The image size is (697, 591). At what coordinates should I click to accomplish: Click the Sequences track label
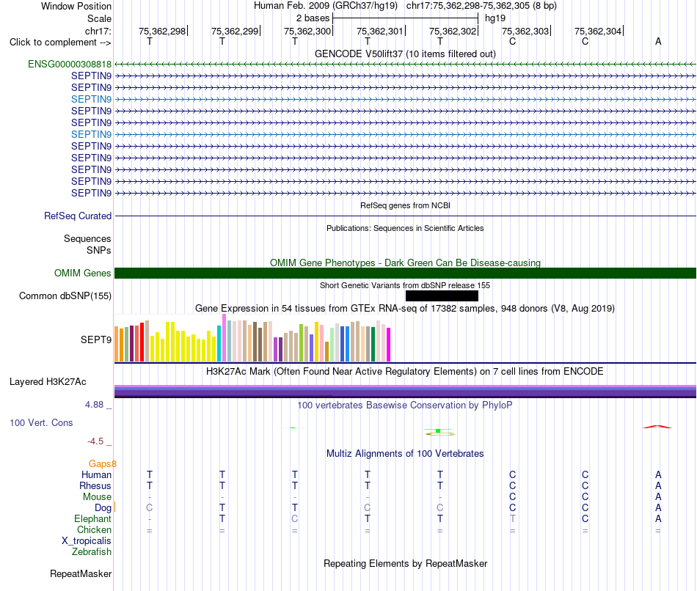point(87,238)
